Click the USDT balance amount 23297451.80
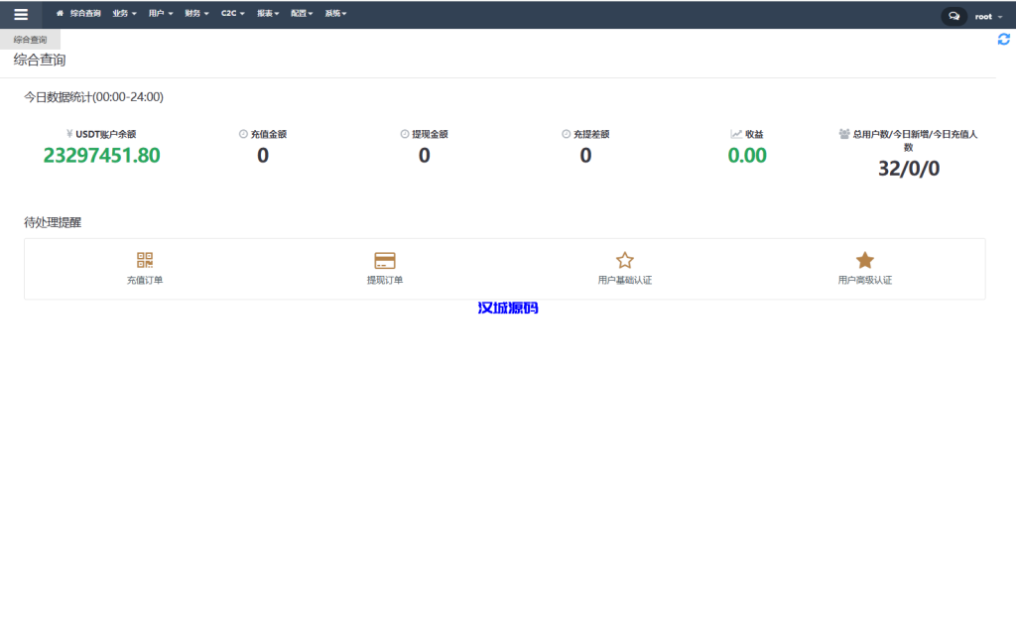The width and height of the screenshot is (1016, 628). point(101,156)
